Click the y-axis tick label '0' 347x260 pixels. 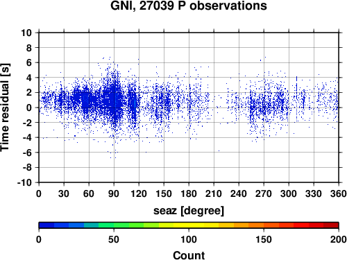[x=29, y=107]
